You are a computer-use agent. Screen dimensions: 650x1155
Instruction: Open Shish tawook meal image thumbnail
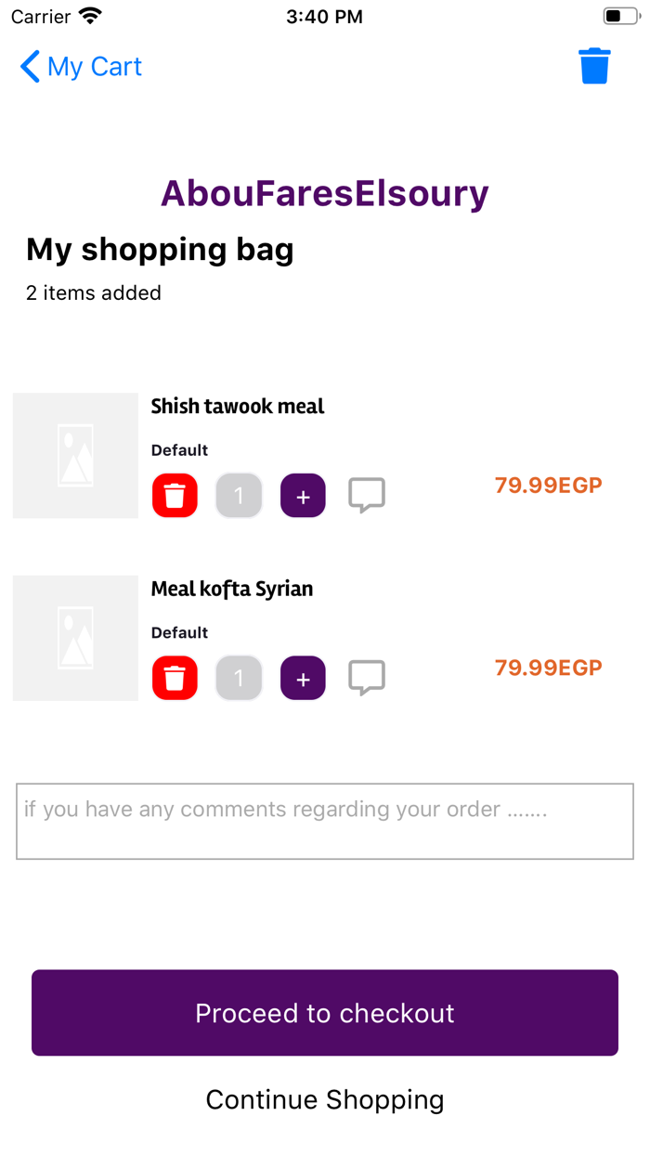[75, 455]
